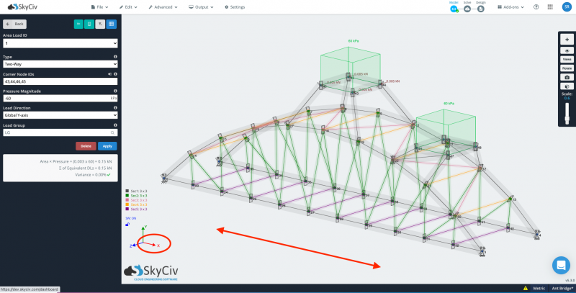This screenshot has height=293, width=576.
Task: Click the Solve cloud stage icon
Action: click(467, 9)
